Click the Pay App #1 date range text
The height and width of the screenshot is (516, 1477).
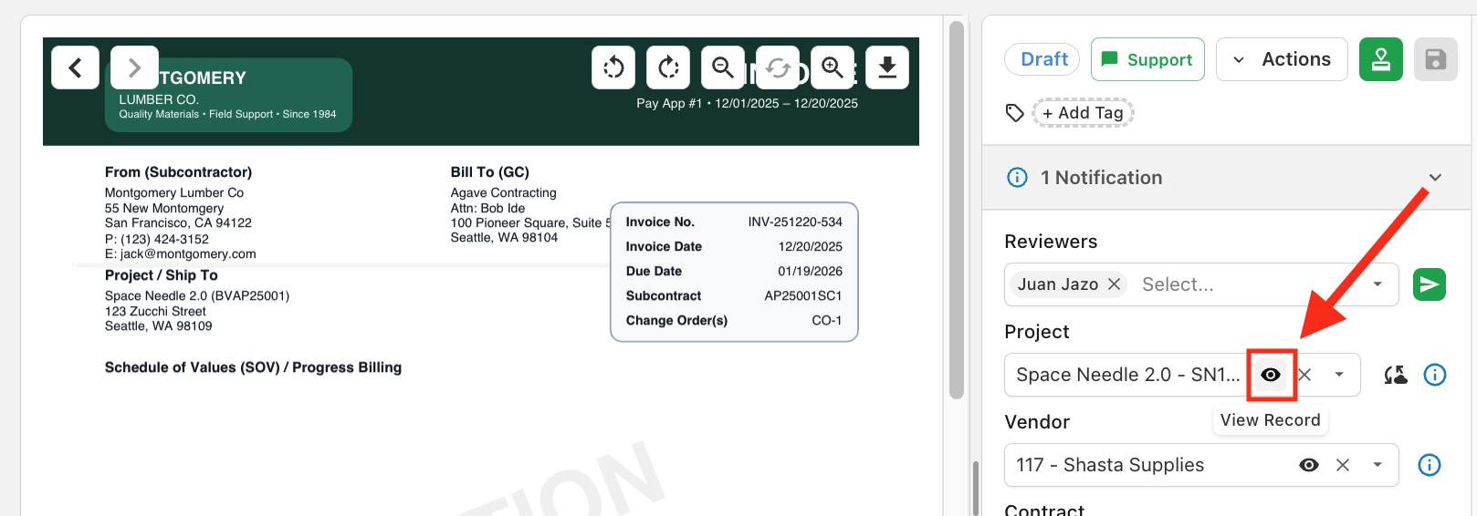(x=747, y=103)
